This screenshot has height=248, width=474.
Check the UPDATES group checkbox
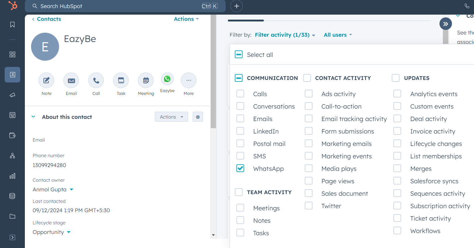[396, 78]
